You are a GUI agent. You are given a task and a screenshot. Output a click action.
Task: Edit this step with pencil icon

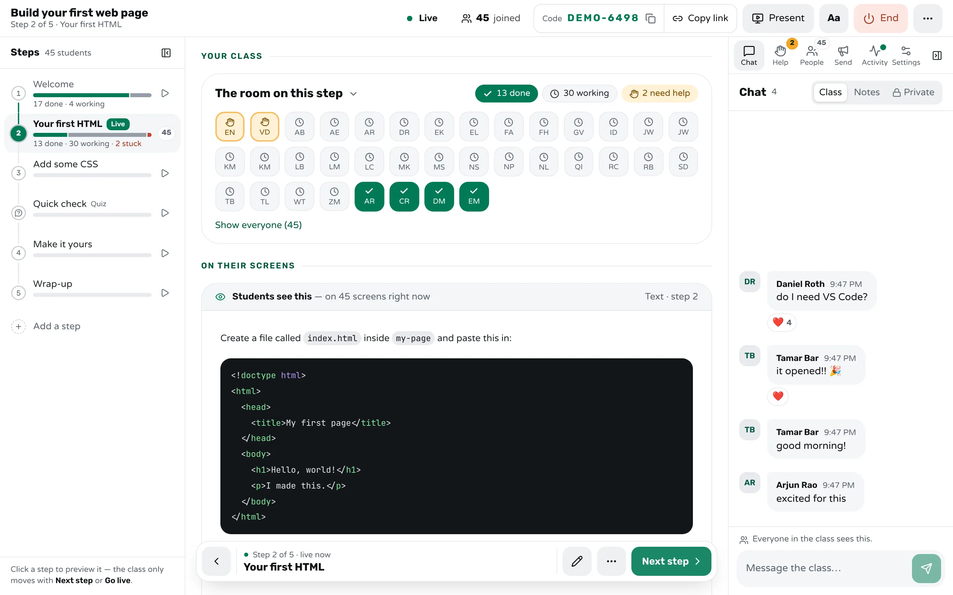(x=577, y=561)
